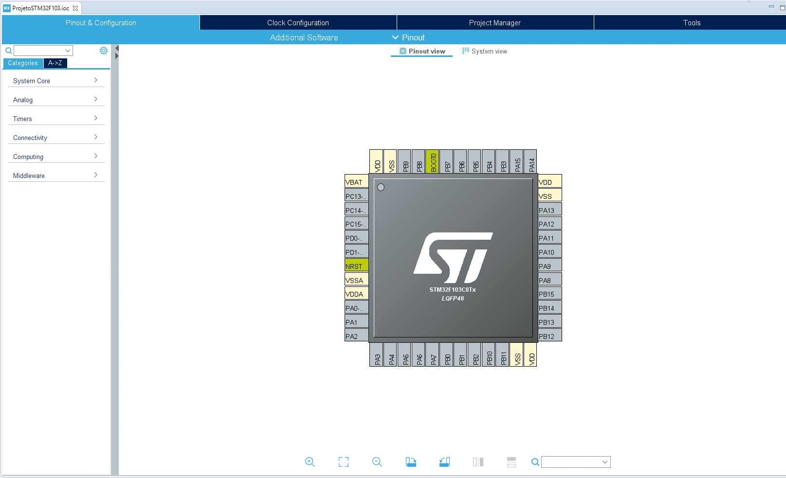Minimize the editor area
The image size is (786, 478).
pos(771,6)
